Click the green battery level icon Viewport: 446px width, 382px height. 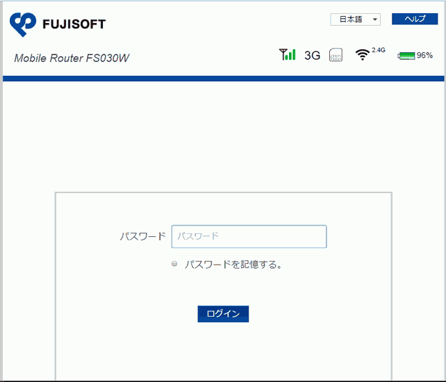tap(406, 56)
